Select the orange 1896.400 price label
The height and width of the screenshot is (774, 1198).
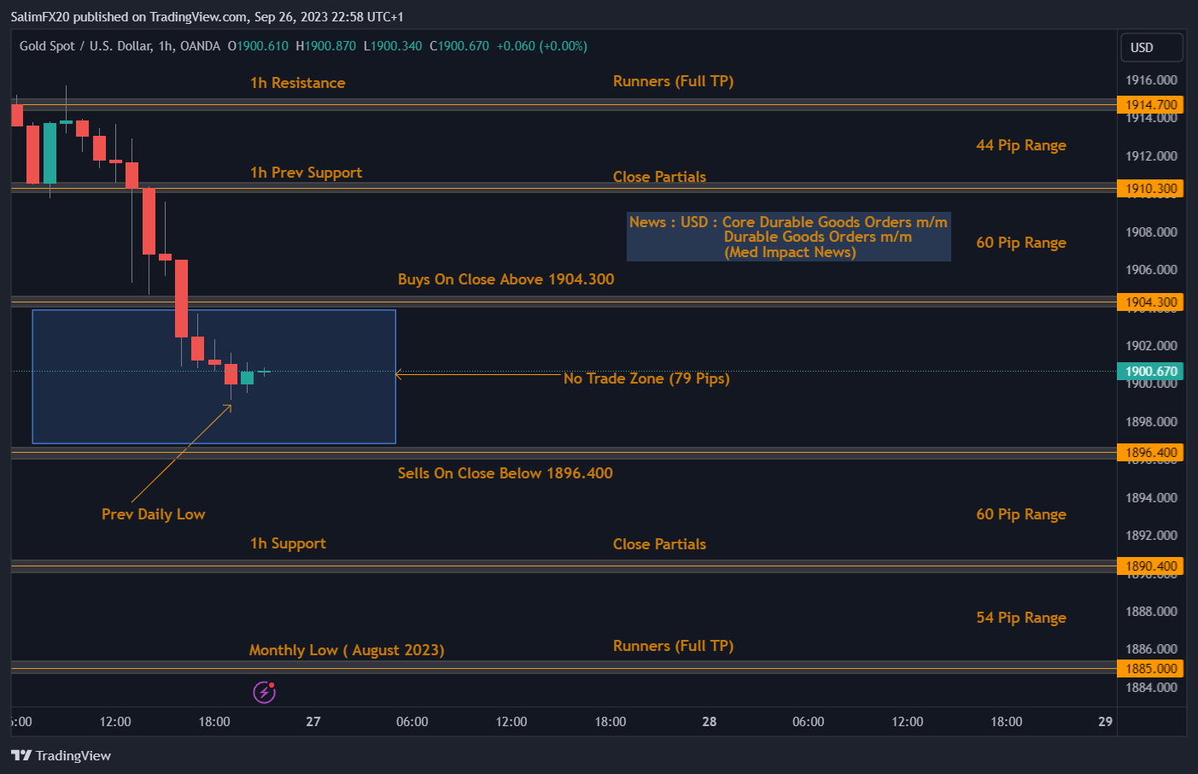coord(1150,452)
